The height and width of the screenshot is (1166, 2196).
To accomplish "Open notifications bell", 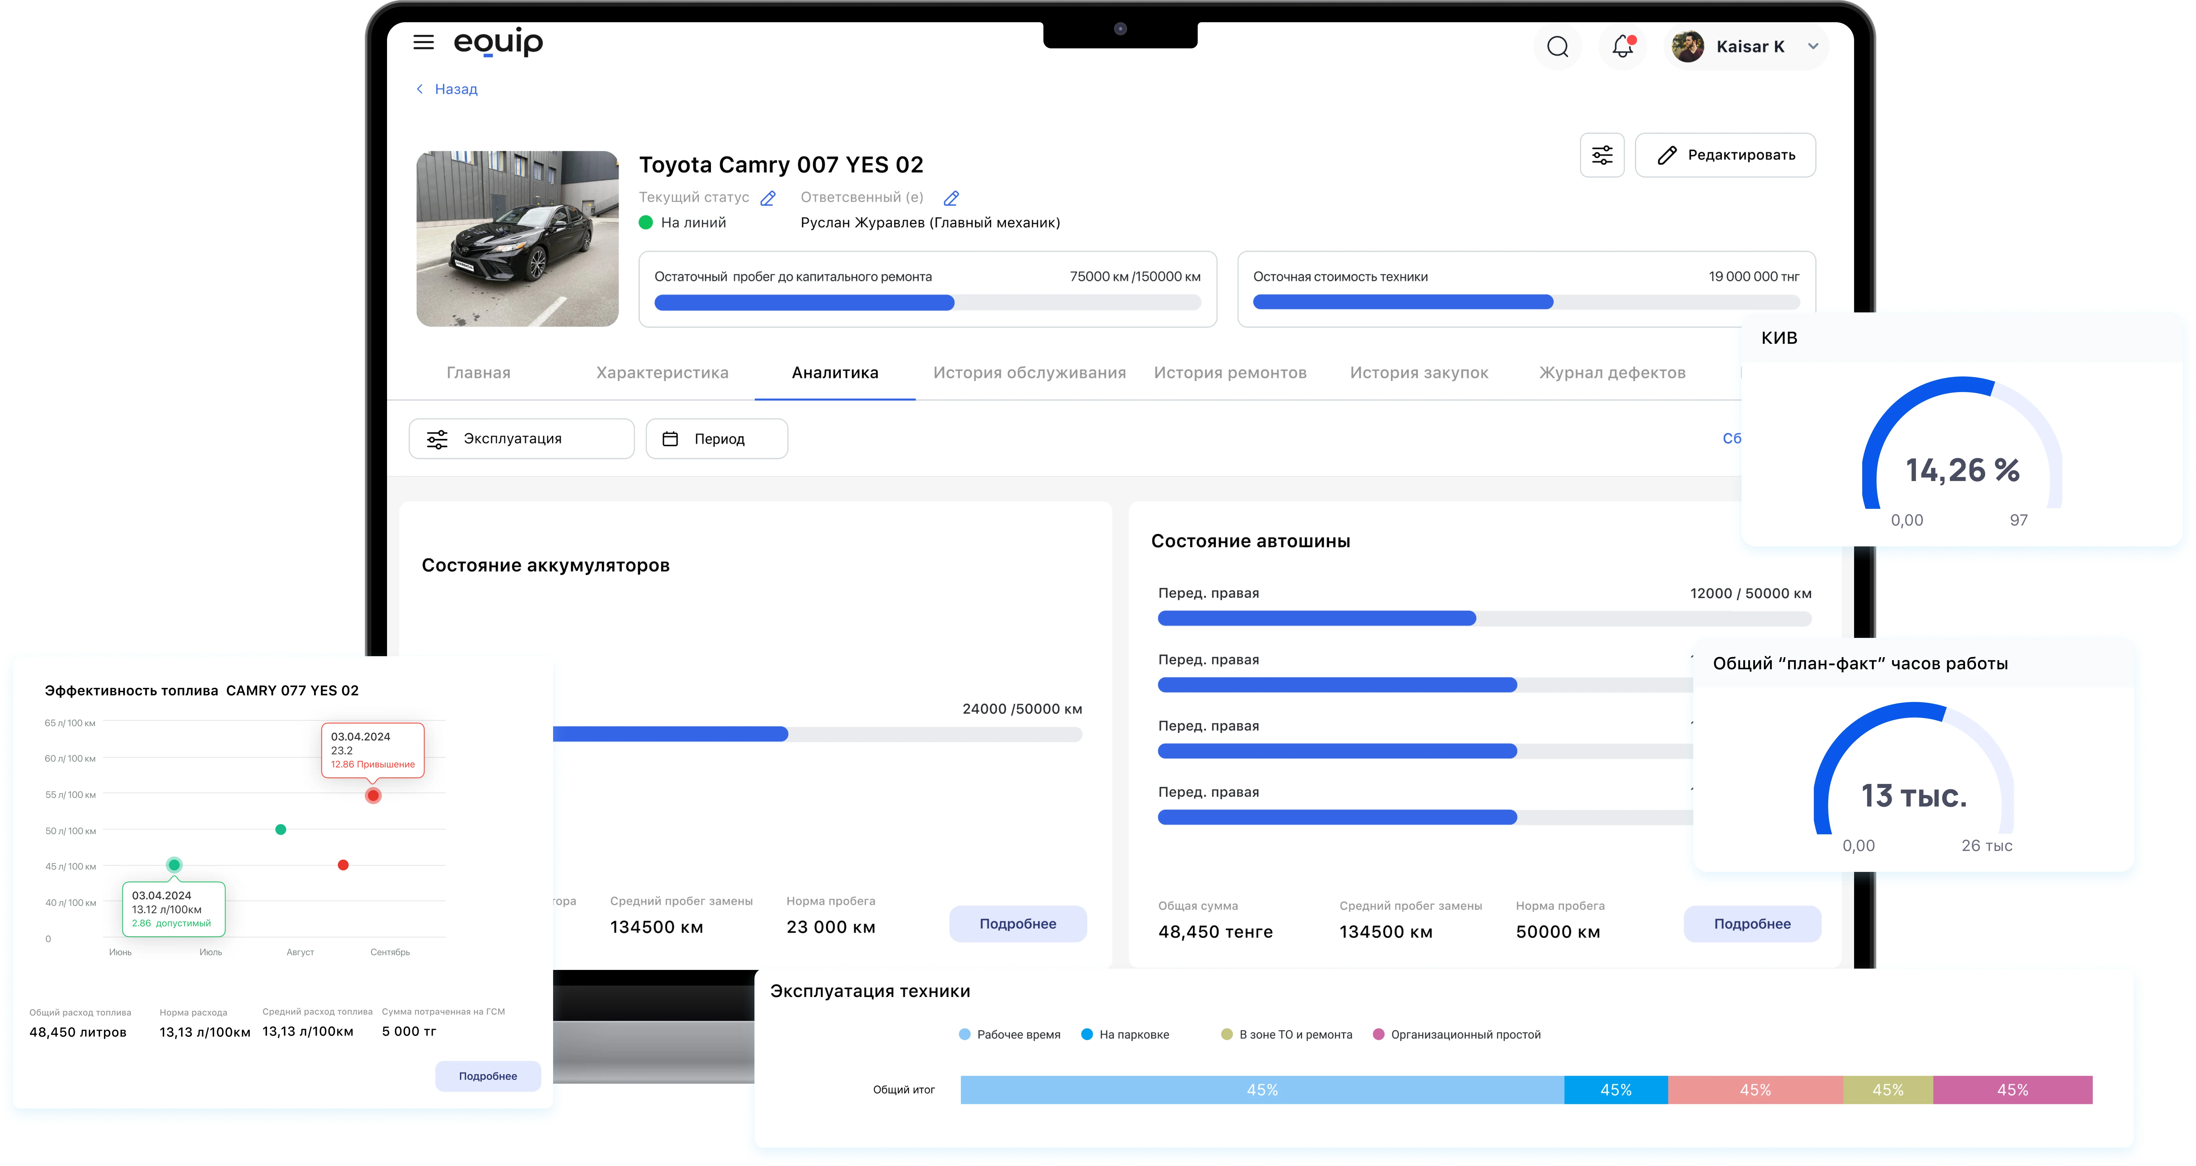I will (1623, 47).
